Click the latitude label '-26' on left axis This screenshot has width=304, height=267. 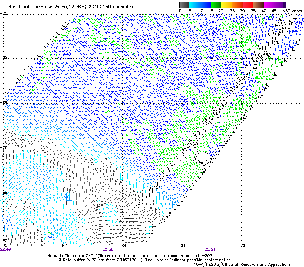[x=4, y=148]
